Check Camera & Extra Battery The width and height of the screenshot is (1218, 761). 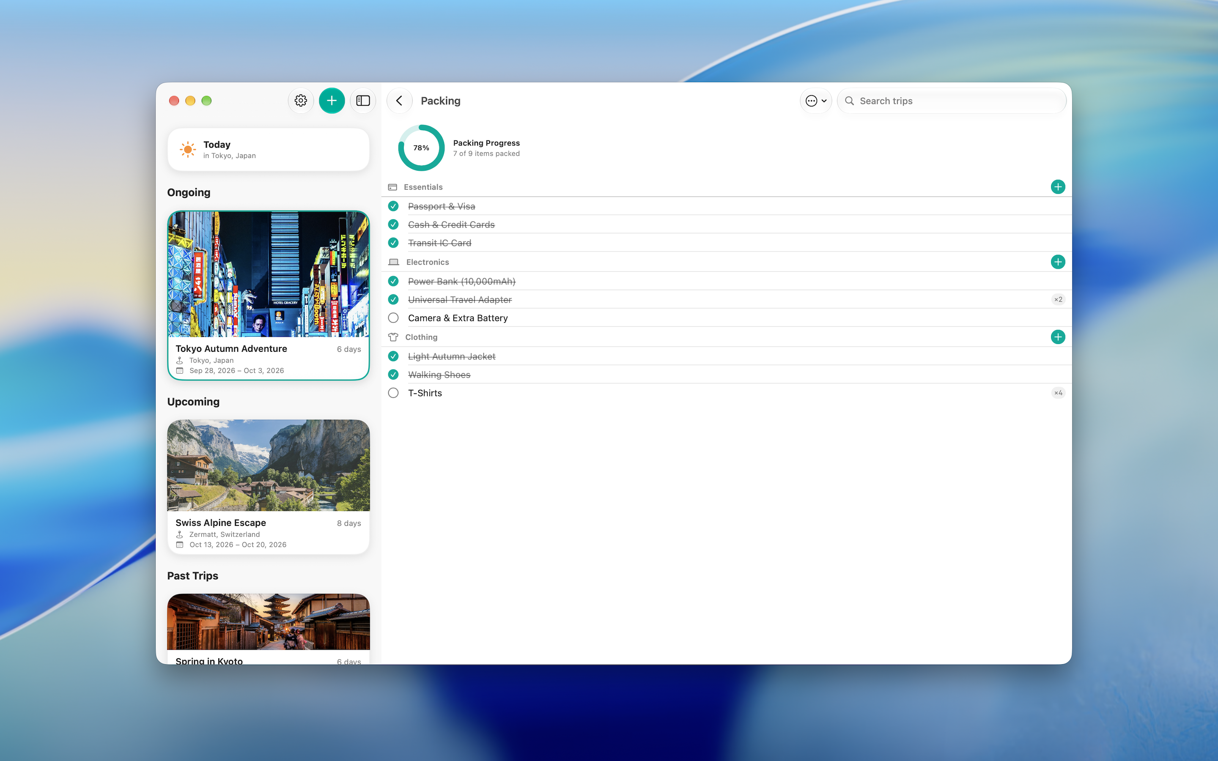click(x=394, y=318)
